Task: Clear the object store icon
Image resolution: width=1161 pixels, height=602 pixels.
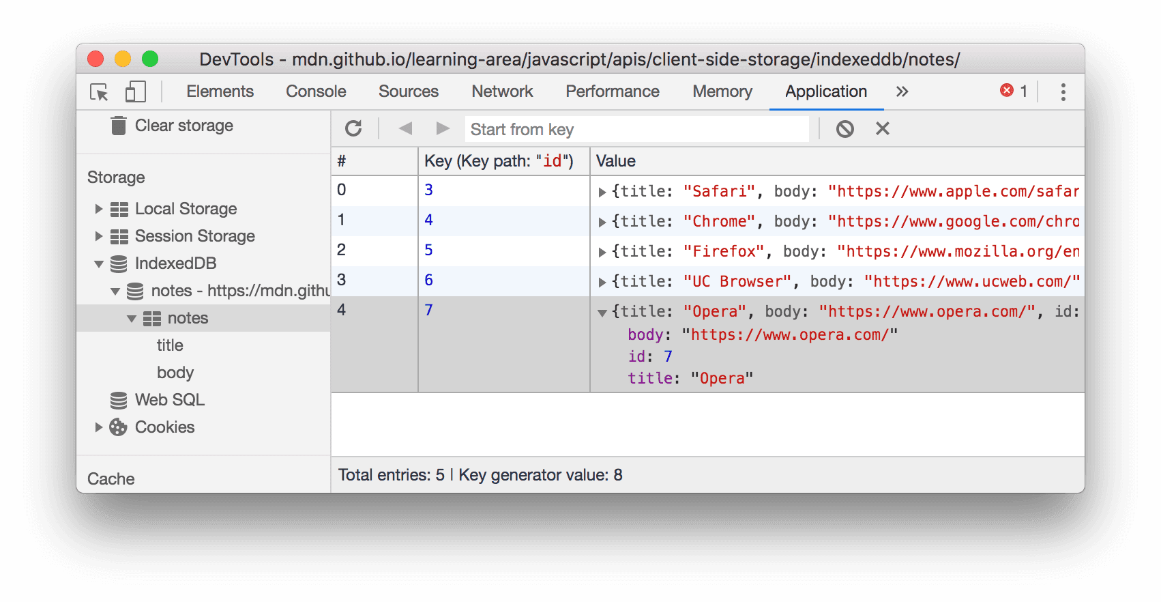Action: coord(844,129)
